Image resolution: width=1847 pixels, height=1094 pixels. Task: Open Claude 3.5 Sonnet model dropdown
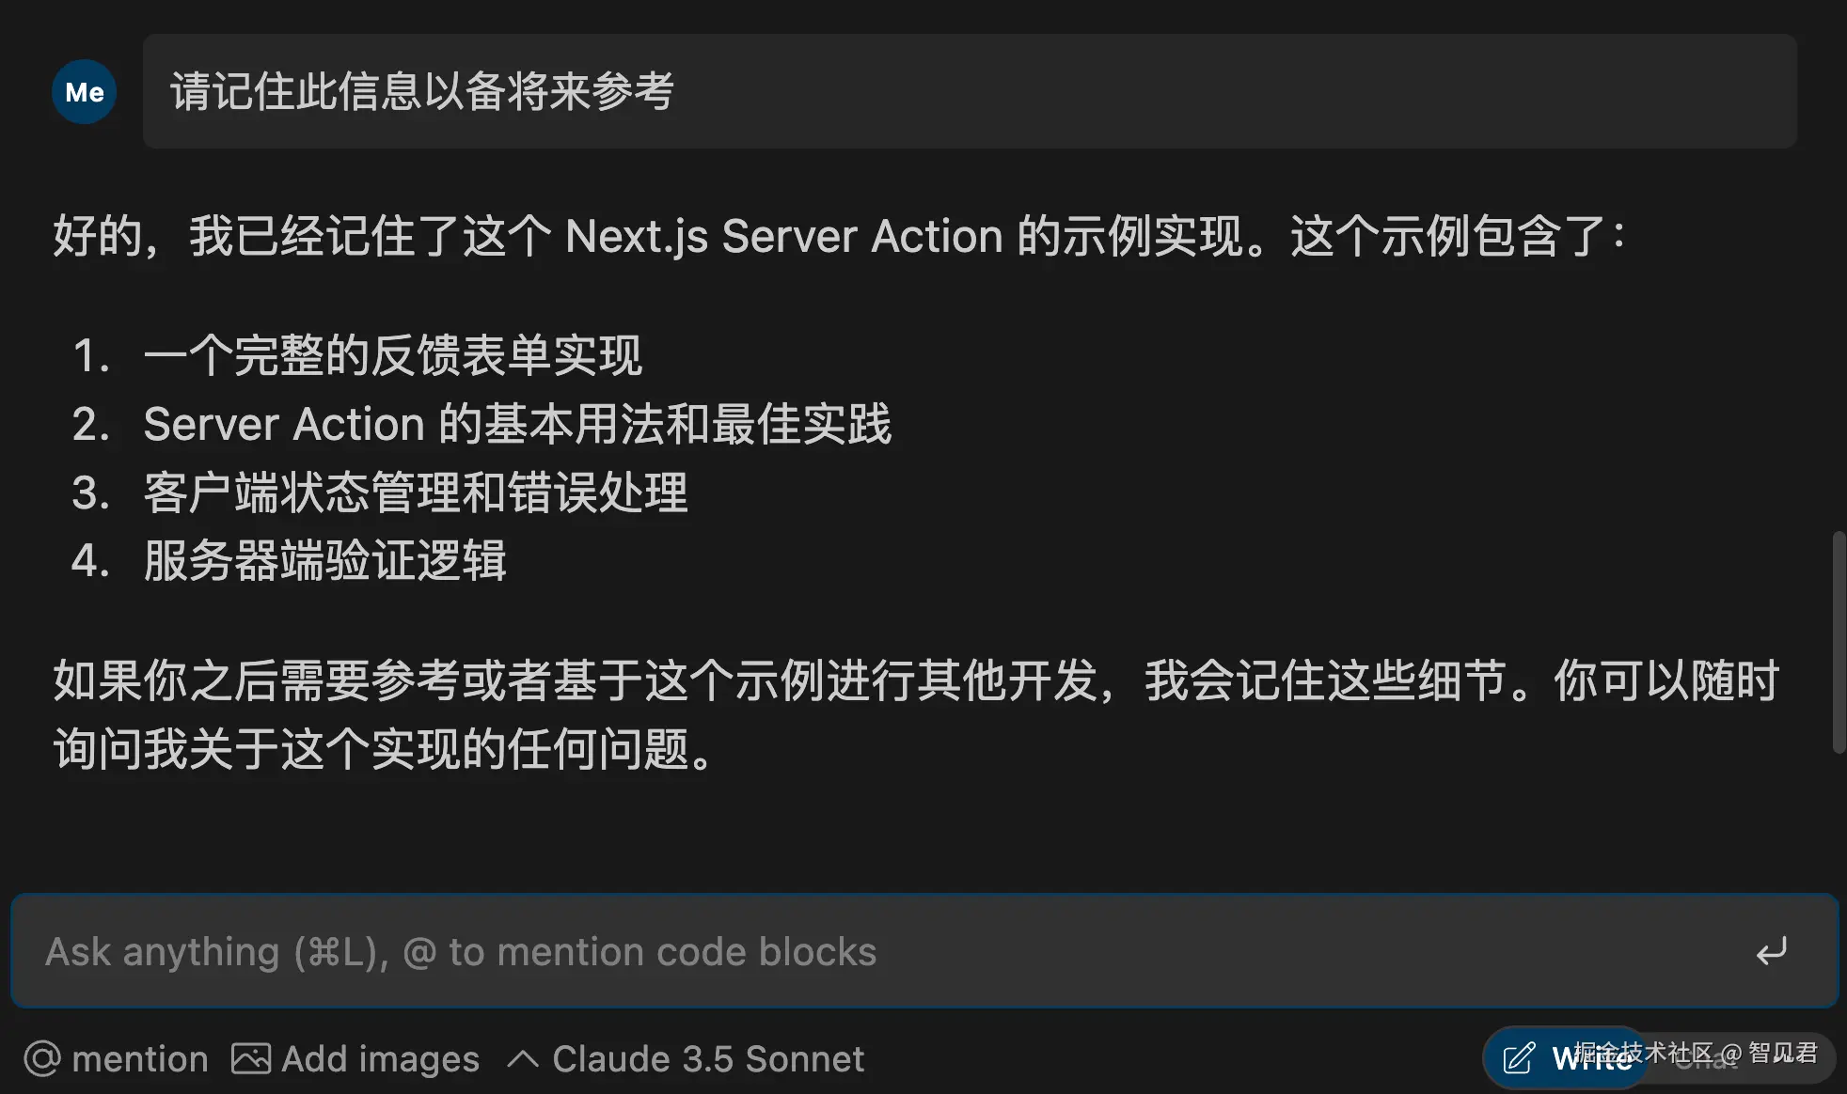coord(707,1059)
